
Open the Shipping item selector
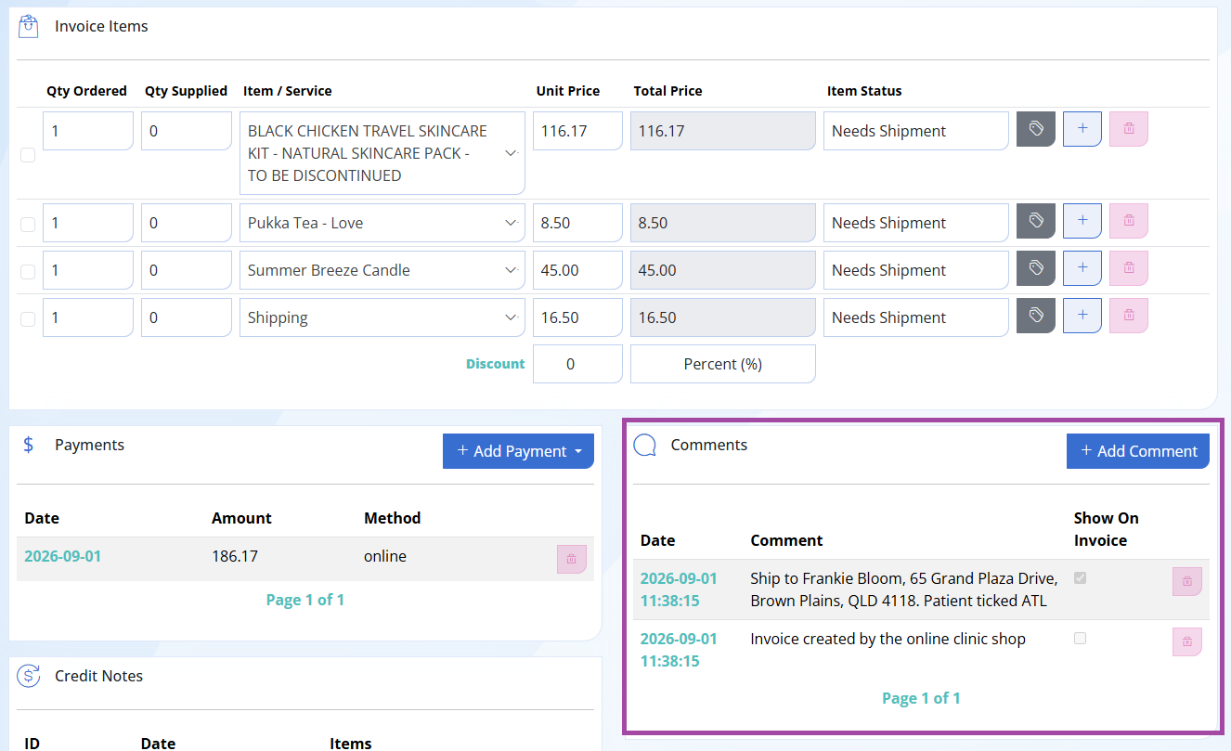point(382,317)
